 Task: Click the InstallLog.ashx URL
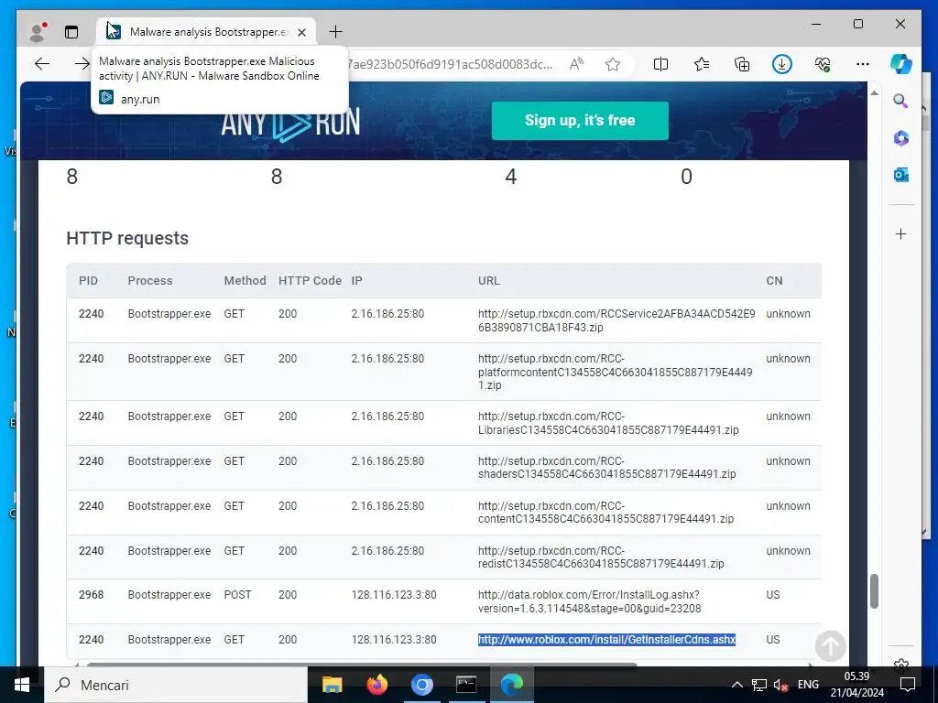[589, 601]
